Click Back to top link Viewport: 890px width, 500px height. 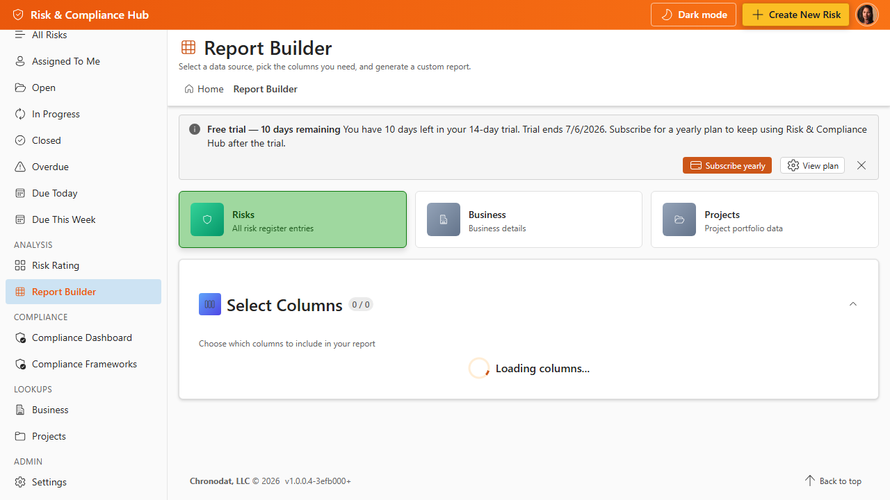833,481
